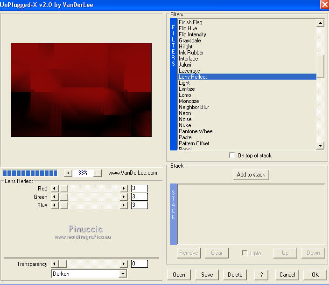Select the Limitize filter
Screen dimensions: 329x285
pyautogui.click(x=247, y=89)
